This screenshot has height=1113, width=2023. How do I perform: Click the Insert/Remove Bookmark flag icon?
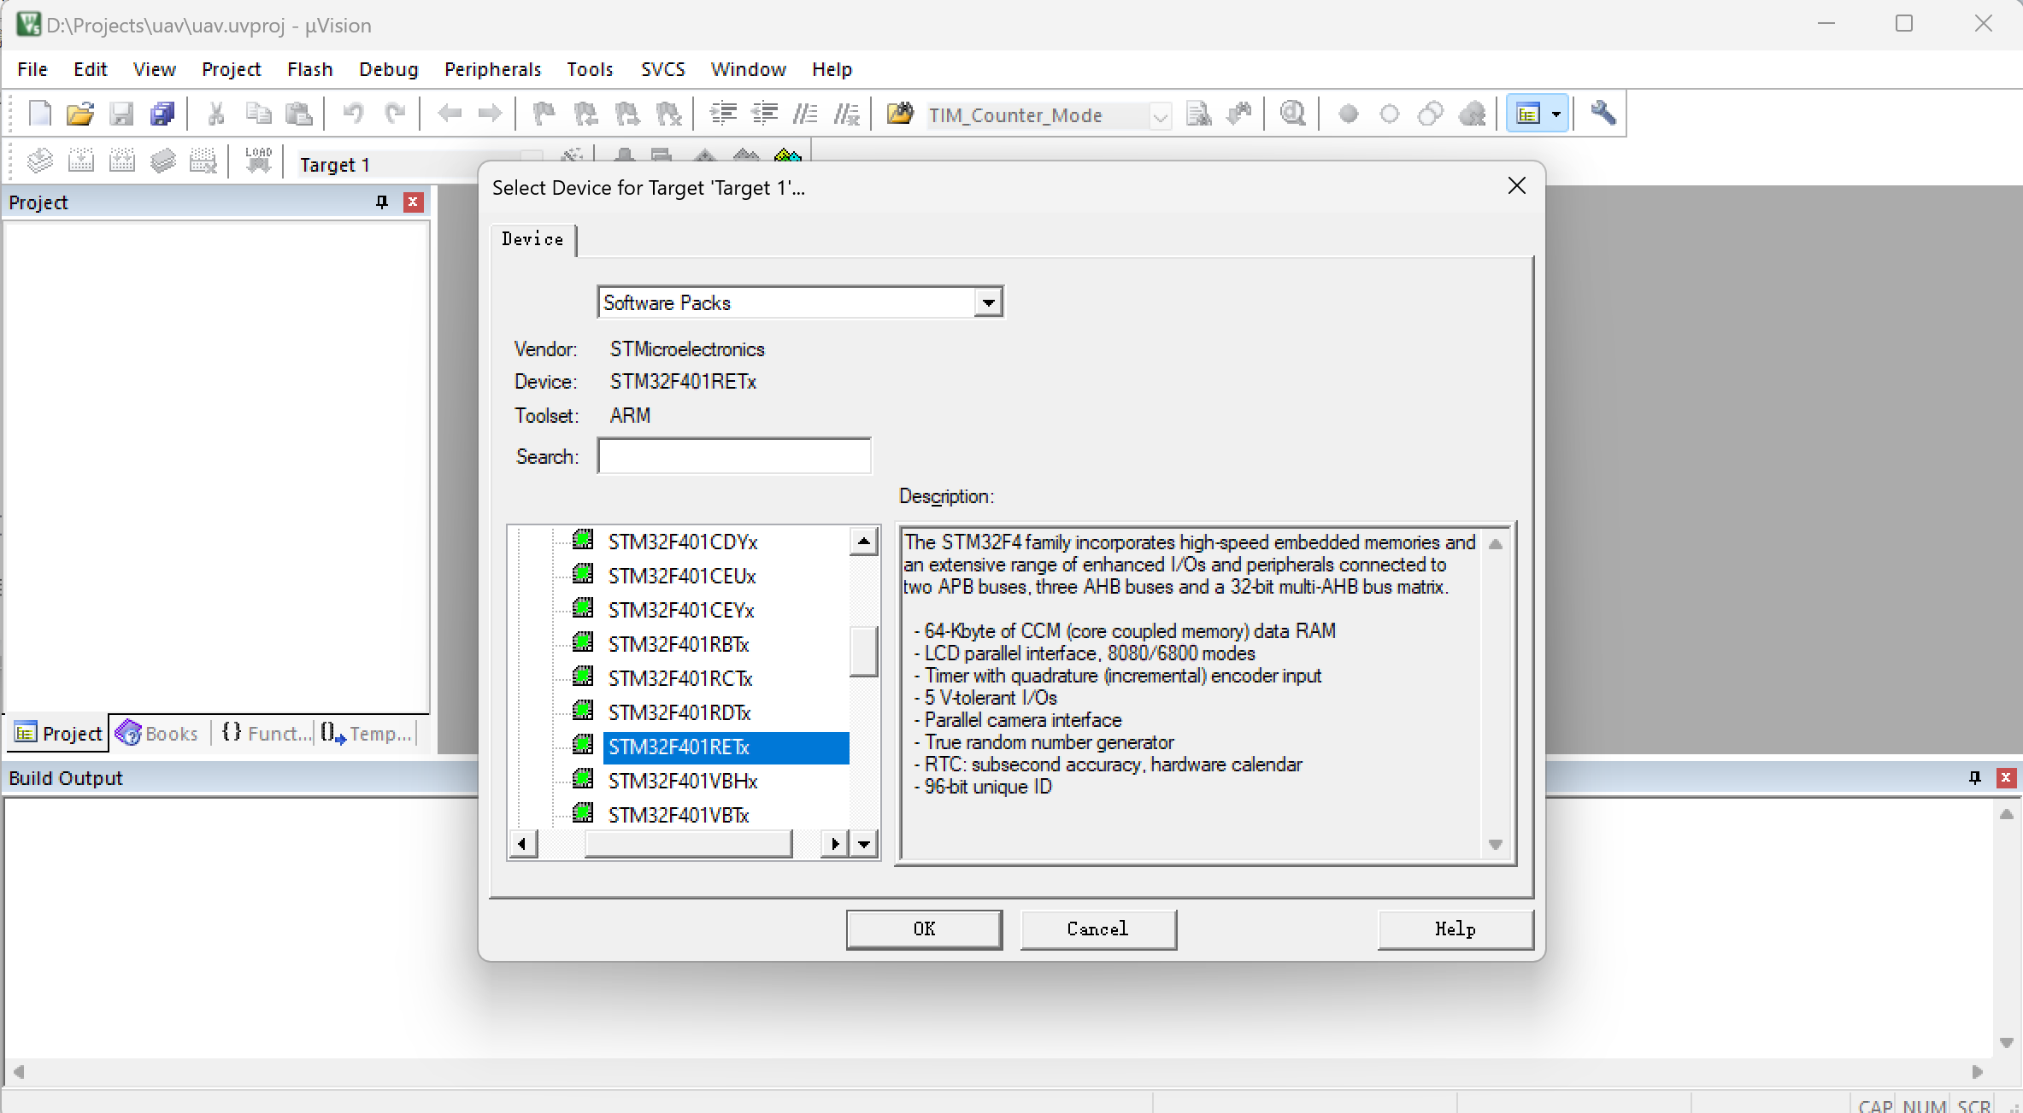544,114
